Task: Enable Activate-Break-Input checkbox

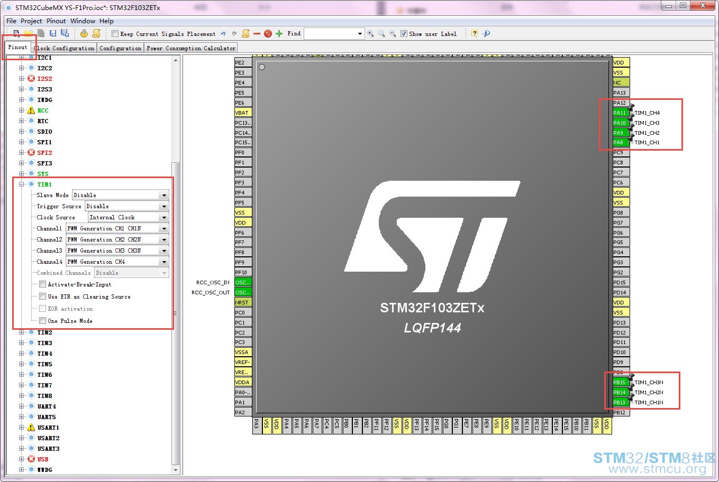Action: click(x=42, y=284)
